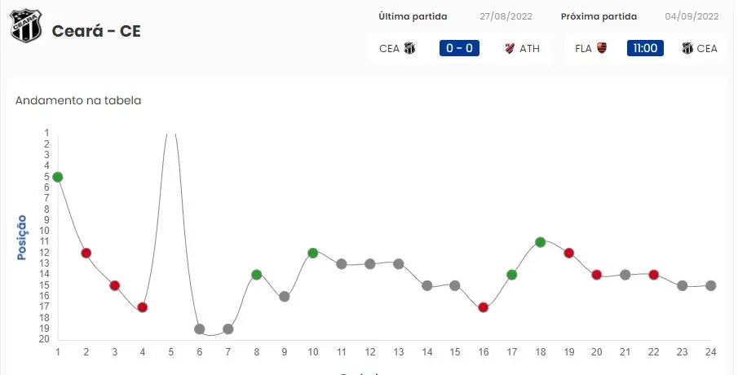This screenshot has height=375, width=738.
Task: Click the Ceará crest beside CEA in last match
Action: click(409, 48)
